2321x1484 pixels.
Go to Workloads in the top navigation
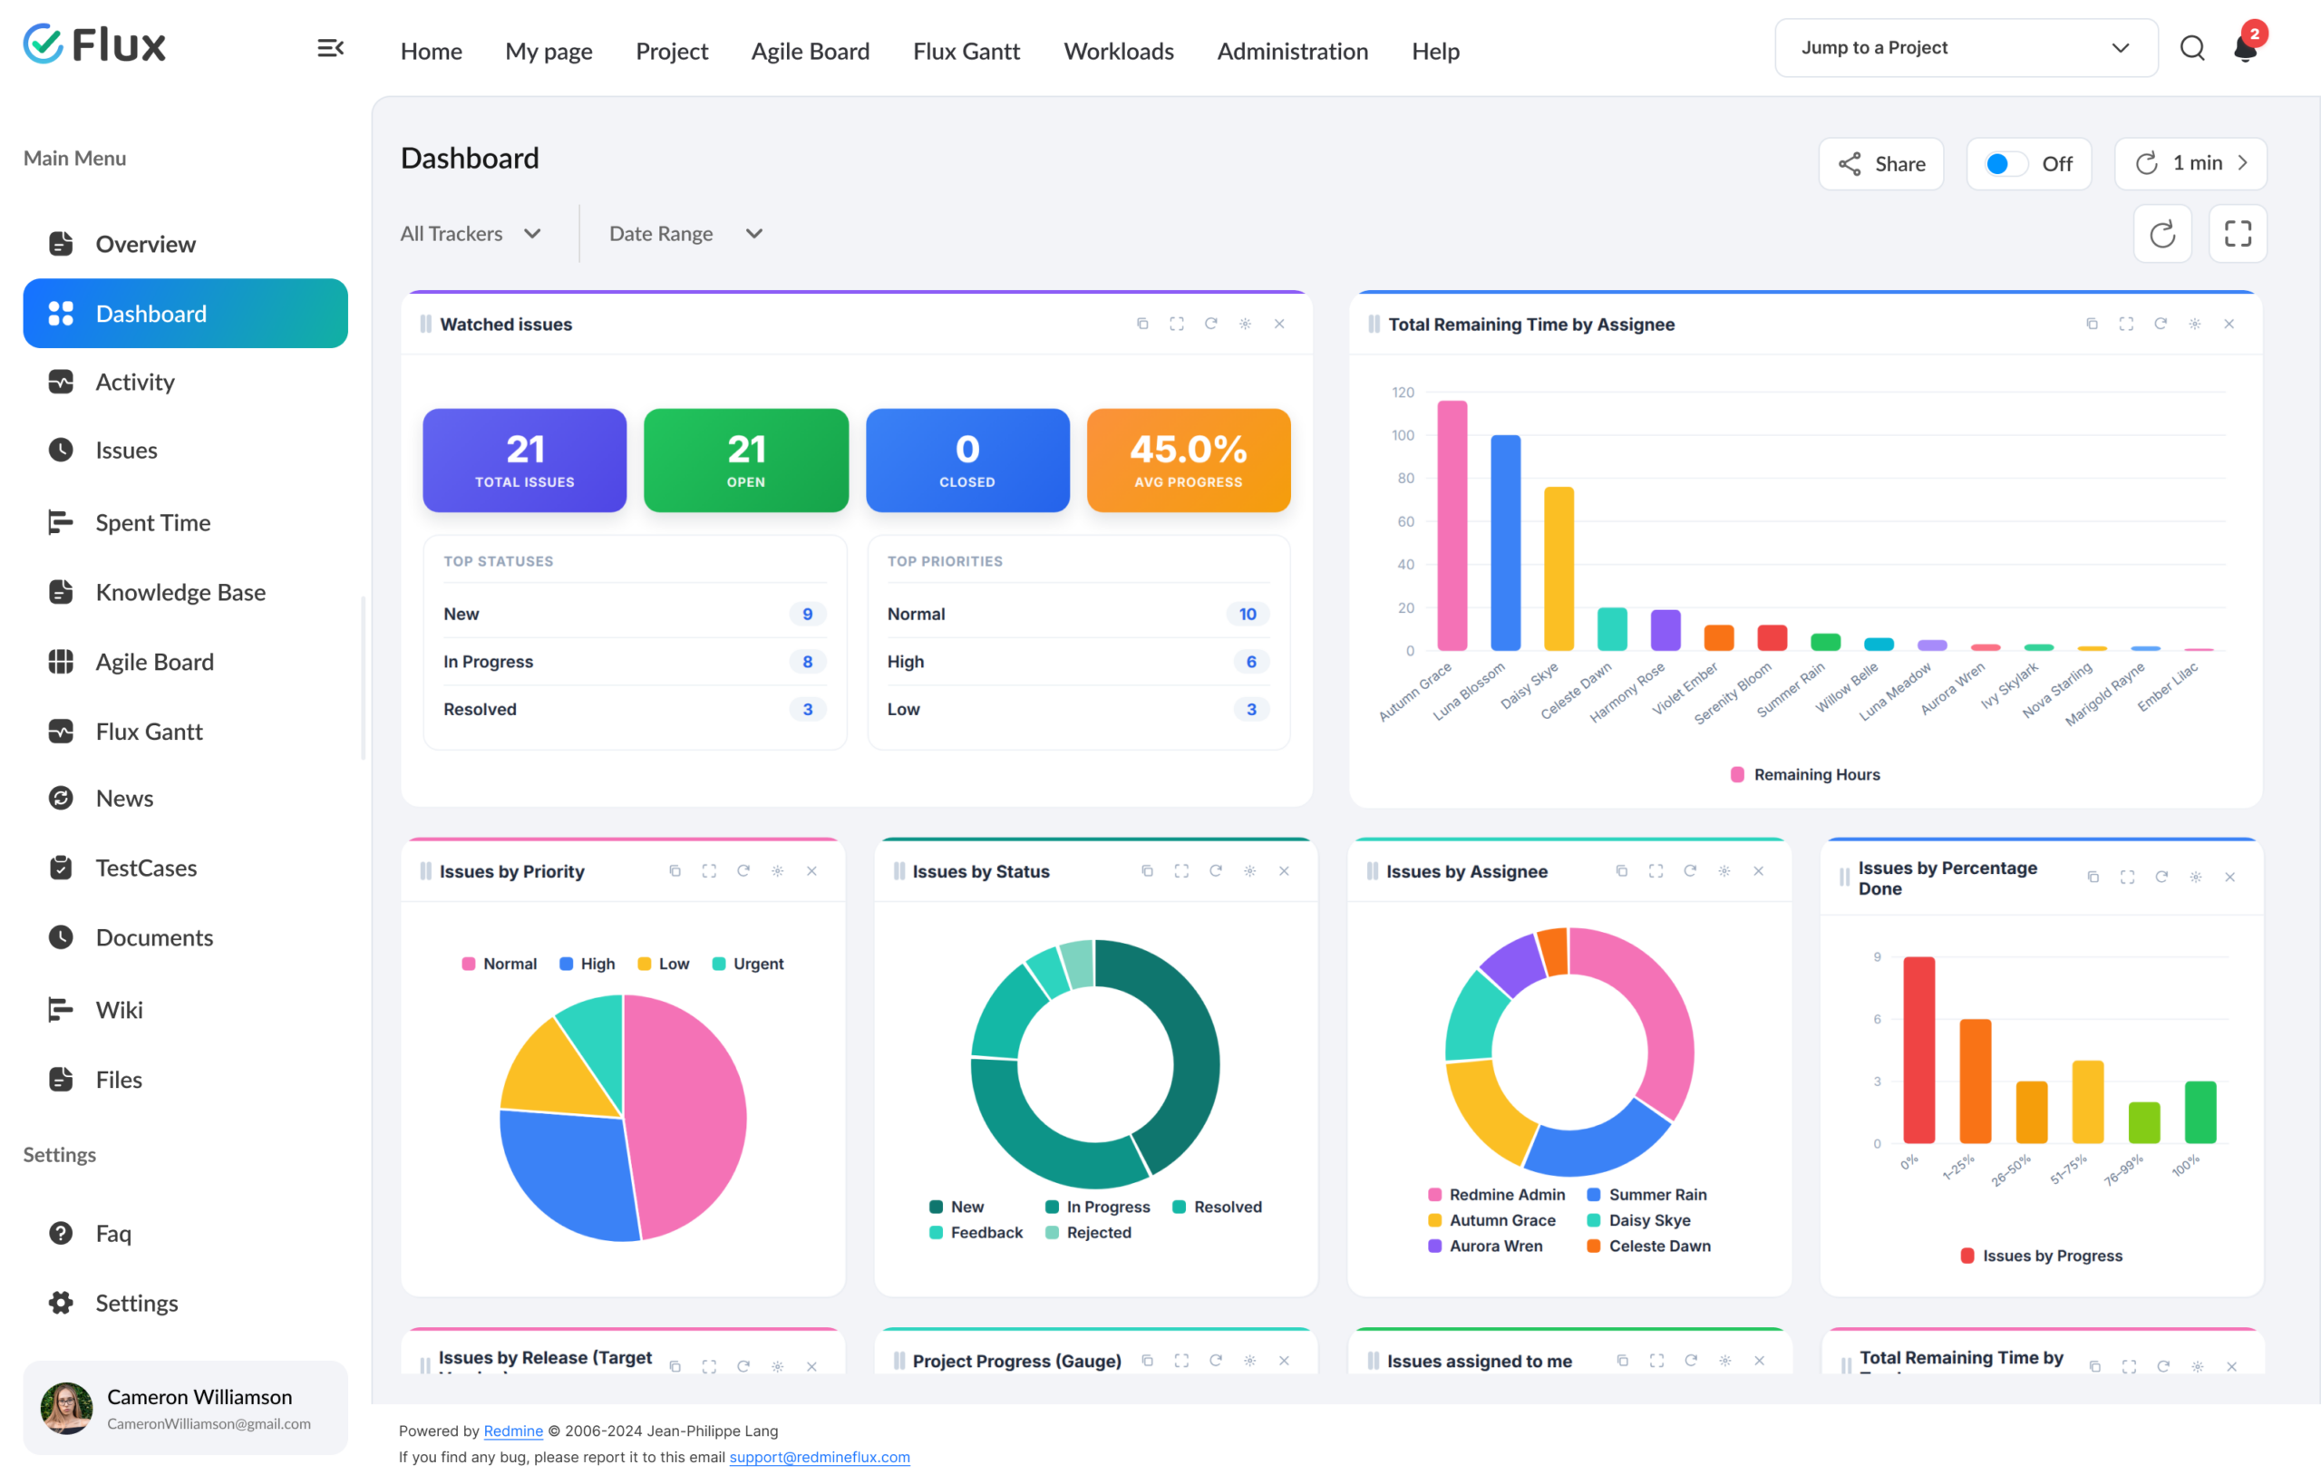1118,51
